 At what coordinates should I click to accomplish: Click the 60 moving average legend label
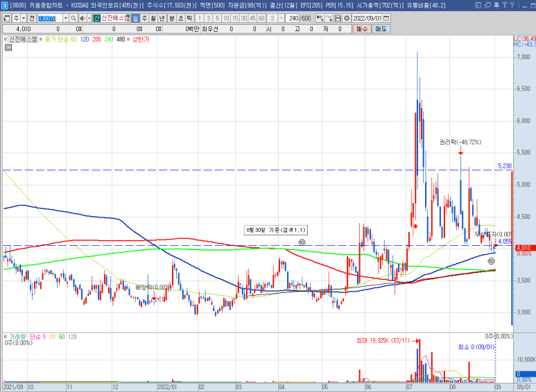[74, 39]
